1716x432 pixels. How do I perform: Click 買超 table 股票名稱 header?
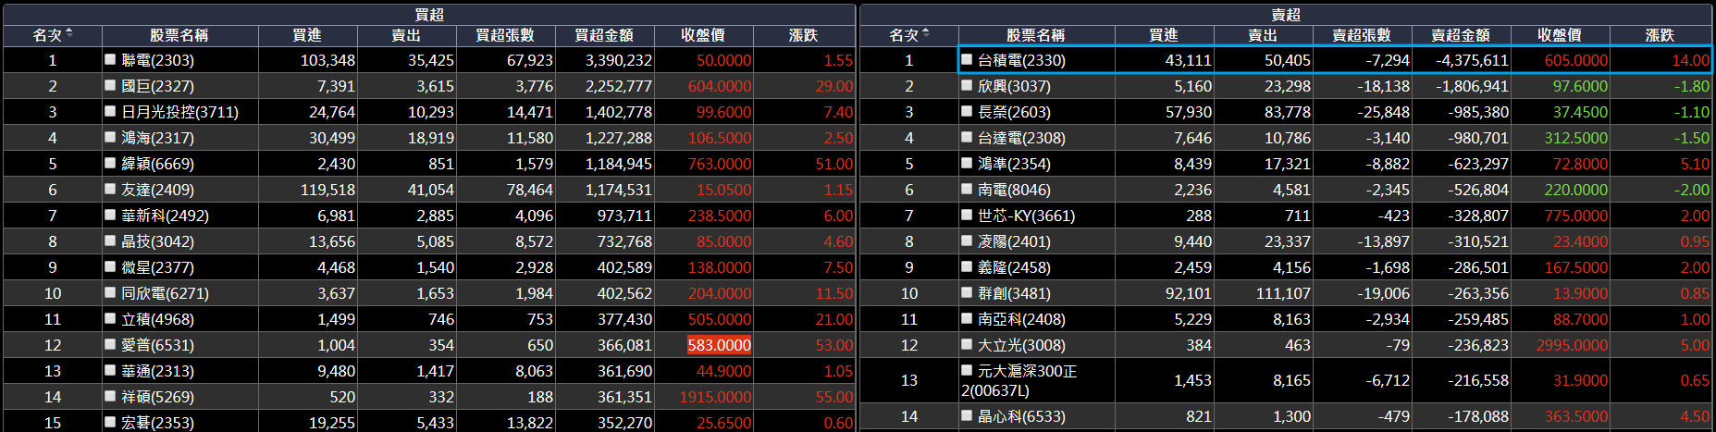pyautogui.click(x=179, y=35)
